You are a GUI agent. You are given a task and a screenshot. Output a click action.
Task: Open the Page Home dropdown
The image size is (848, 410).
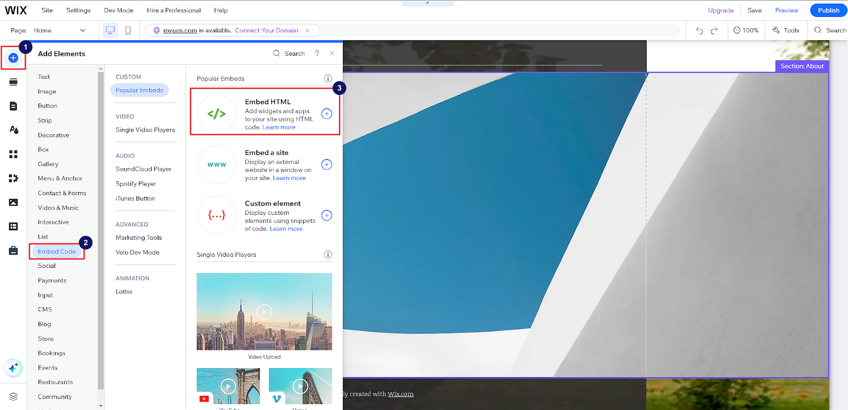click(x=59, y=30)
